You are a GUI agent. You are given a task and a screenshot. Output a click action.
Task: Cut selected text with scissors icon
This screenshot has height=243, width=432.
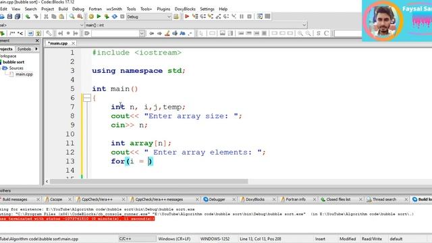pos(46,16)
